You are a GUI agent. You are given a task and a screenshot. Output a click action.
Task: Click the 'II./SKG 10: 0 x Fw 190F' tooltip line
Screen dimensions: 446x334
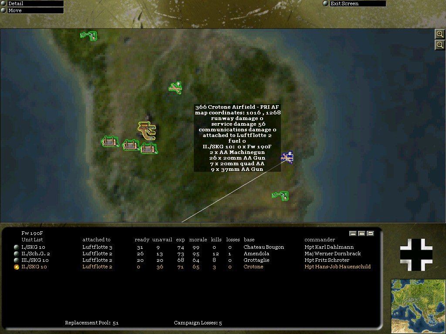tap(237, 147)
